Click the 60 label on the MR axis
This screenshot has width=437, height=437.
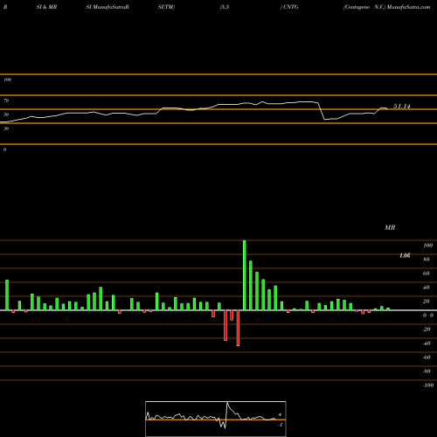[x=427, y=274]
